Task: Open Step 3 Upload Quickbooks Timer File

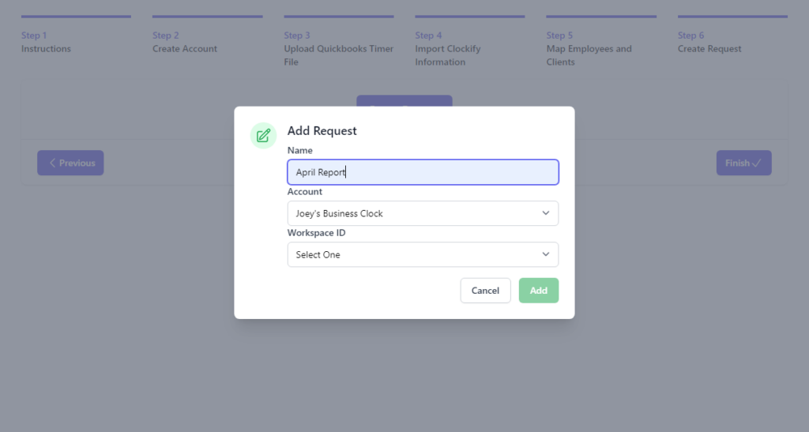Action: click(x=338, y=41)
